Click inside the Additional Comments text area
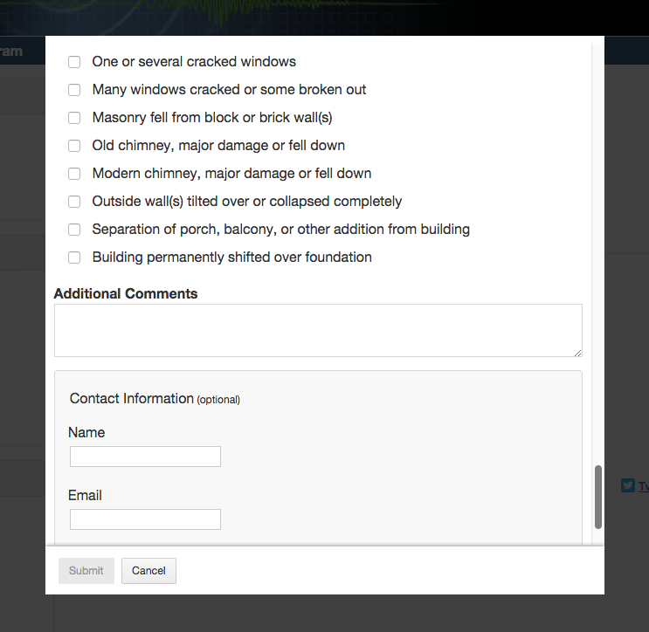This screenshot has height=632, width=649. 318,330
